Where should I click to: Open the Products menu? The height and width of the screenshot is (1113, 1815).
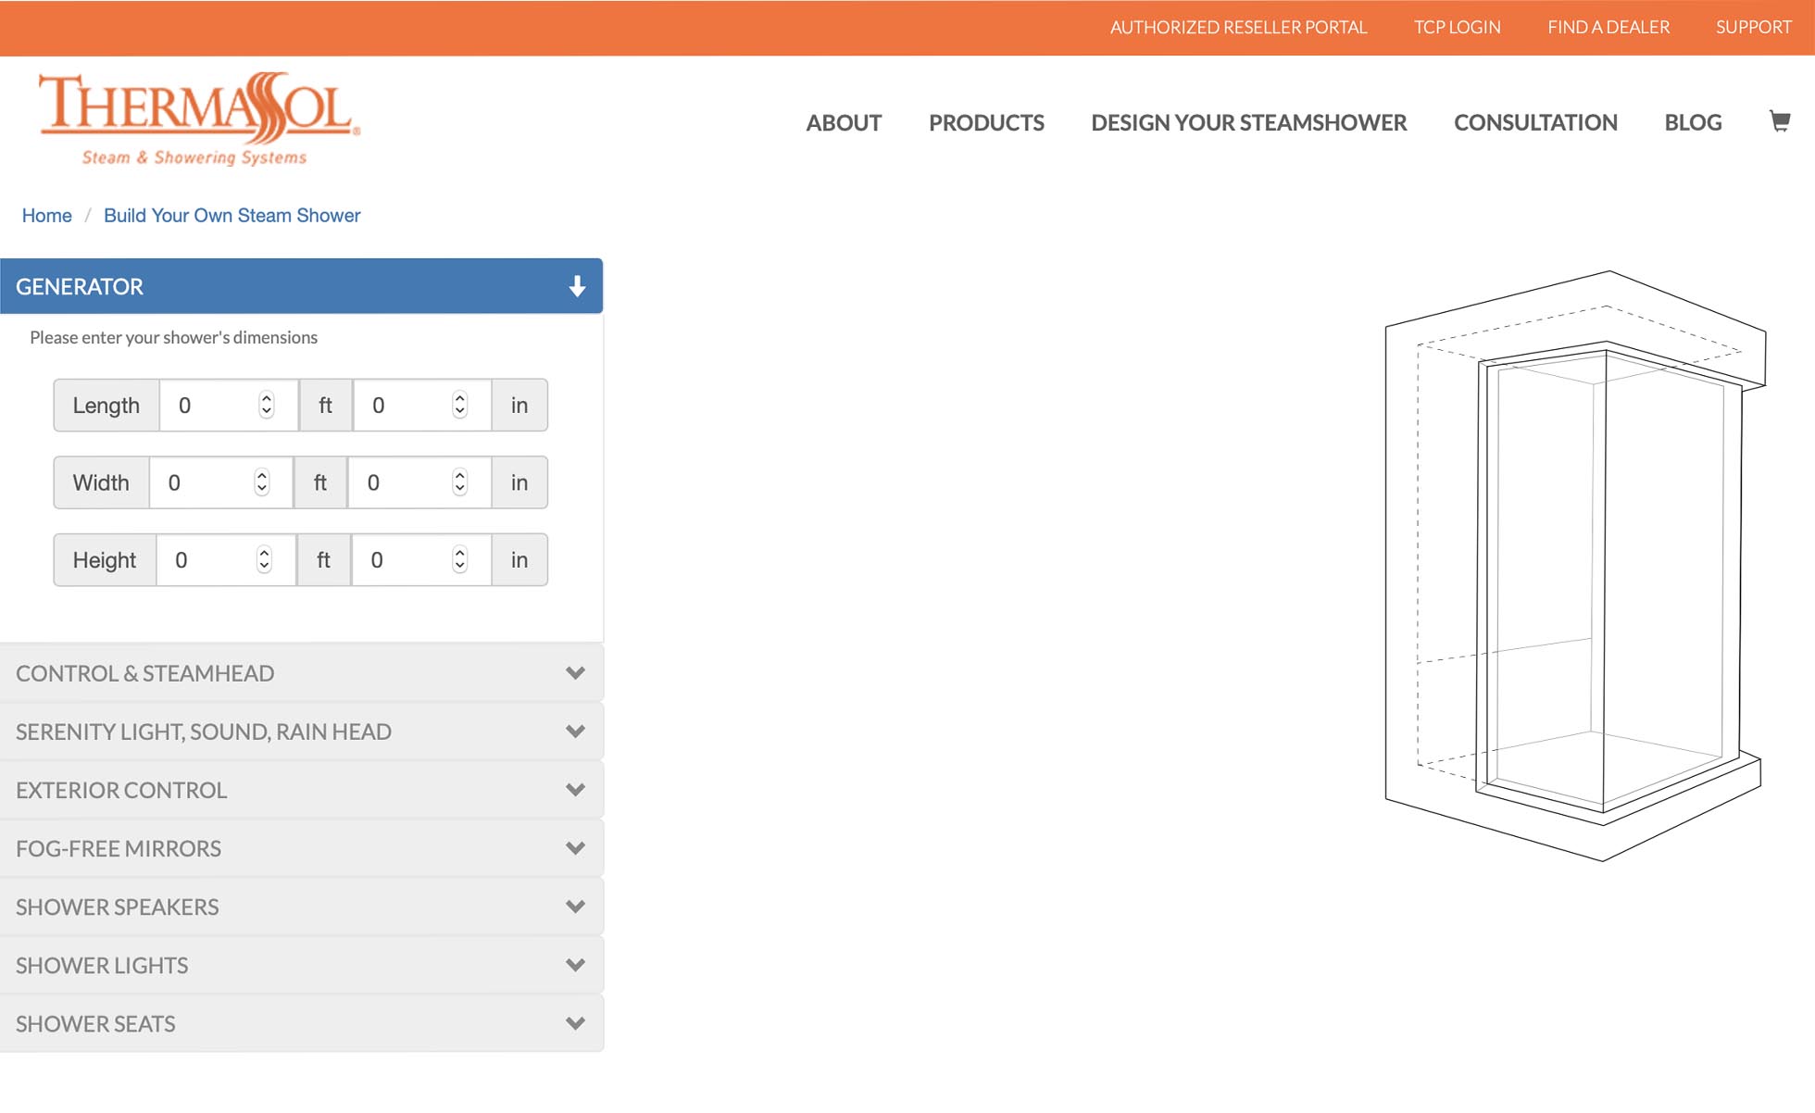986,122
